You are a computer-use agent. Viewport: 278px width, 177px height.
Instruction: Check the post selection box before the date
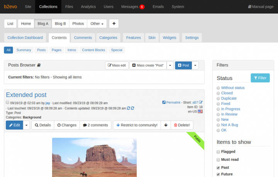tap(8, 102)
